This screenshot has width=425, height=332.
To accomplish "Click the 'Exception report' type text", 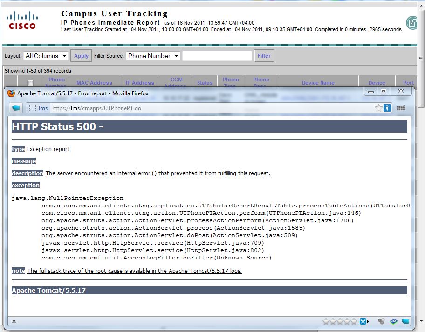I will tap(48, 149).
